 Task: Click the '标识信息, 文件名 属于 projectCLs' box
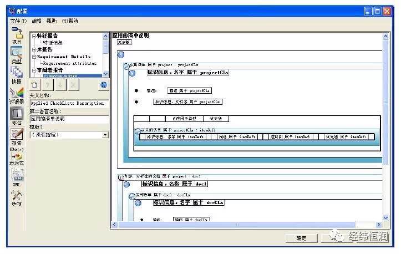[x=187, y=102]
